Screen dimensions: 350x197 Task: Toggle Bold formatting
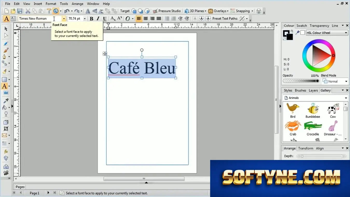91,19
